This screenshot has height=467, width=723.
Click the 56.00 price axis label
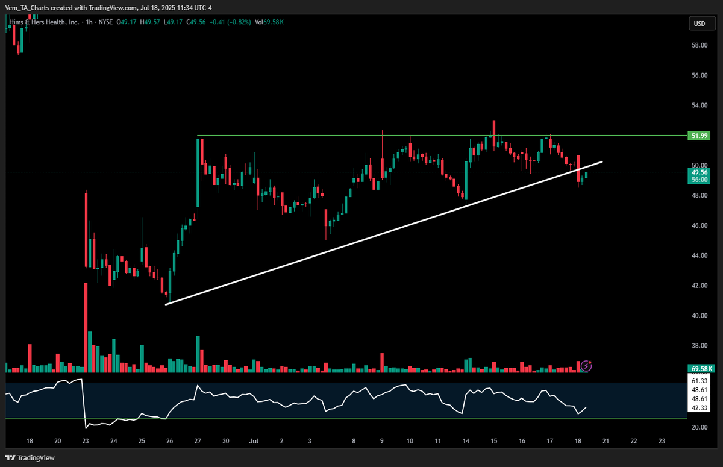700,75
